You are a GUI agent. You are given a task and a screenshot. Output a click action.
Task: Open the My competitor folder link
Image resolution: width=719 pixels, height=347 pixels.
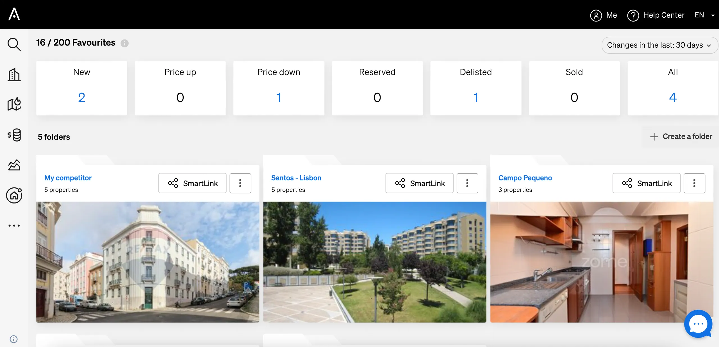click(68, 178)
